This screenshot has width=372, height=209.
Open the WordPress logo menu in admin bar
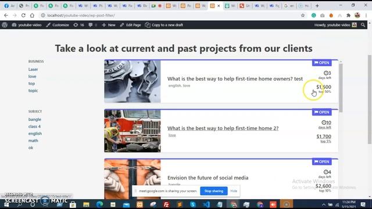5,25
